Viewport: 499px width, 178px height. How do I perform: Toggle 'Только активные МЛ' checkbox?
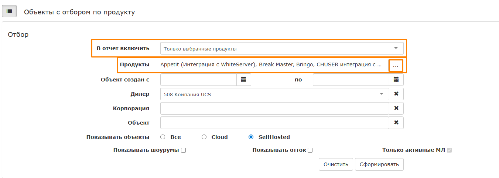coord(449,150)
